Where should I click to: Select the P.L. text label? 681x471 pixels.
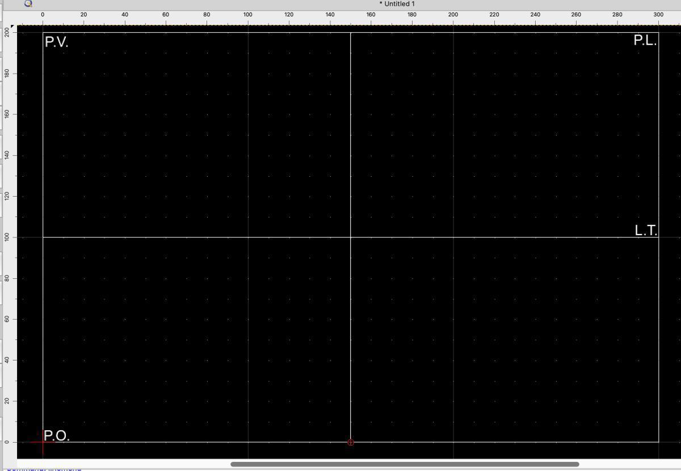(x=645, y=40)
